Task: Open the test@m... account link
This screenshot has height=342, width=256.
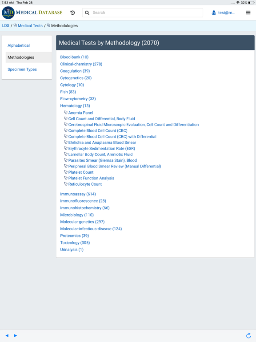Action: tap(226, 12)
